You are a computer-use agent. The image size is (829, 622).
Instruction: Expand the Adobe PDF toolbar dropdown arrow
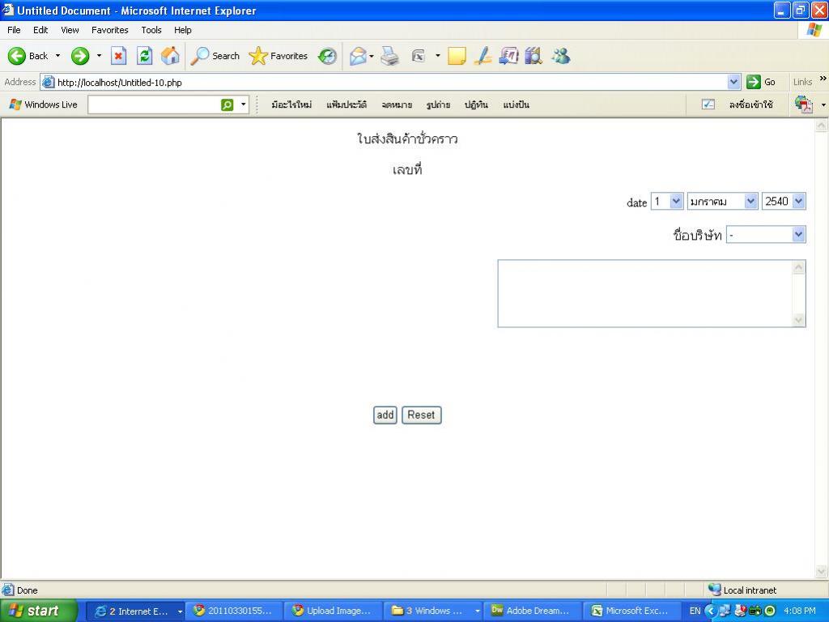pos(823,104)
